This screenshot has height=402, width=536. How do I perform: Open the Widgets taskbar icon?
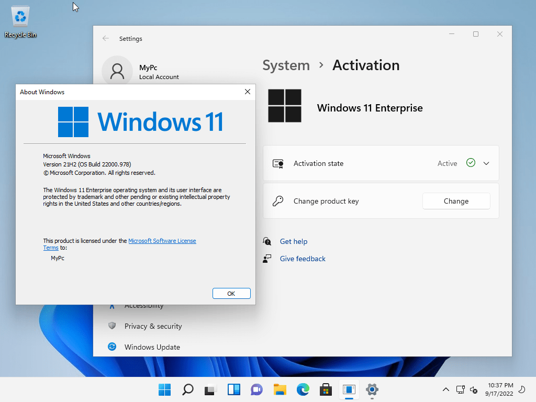click(x=234, y=389)
